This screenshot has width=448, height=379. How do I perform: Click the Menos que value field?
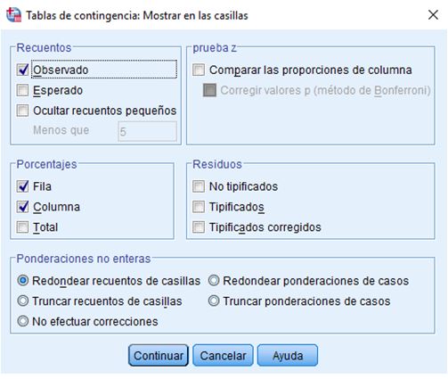[147, 131]
